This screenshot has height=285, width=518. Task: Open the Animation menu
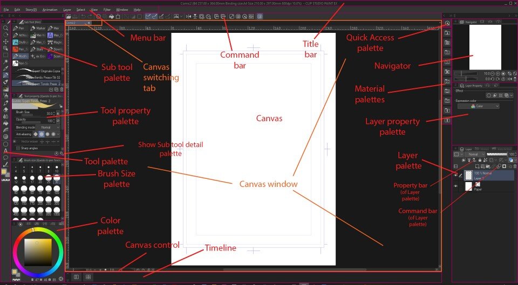pos(50,10)
